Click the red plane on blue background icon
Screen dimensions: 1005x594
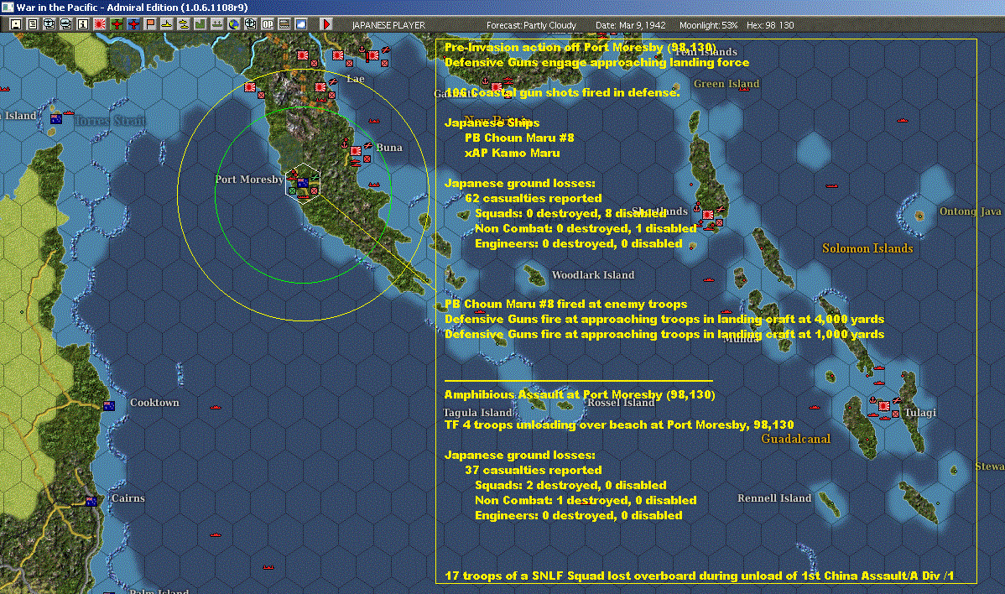[133, 24]
